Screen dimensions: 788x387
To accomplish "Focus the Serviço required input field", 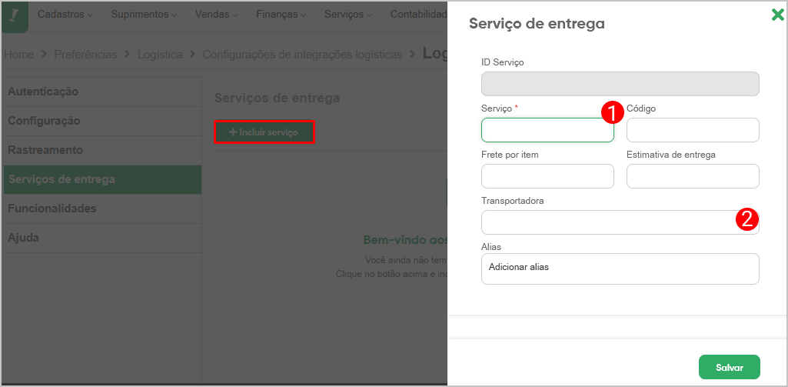I will 547,130.
